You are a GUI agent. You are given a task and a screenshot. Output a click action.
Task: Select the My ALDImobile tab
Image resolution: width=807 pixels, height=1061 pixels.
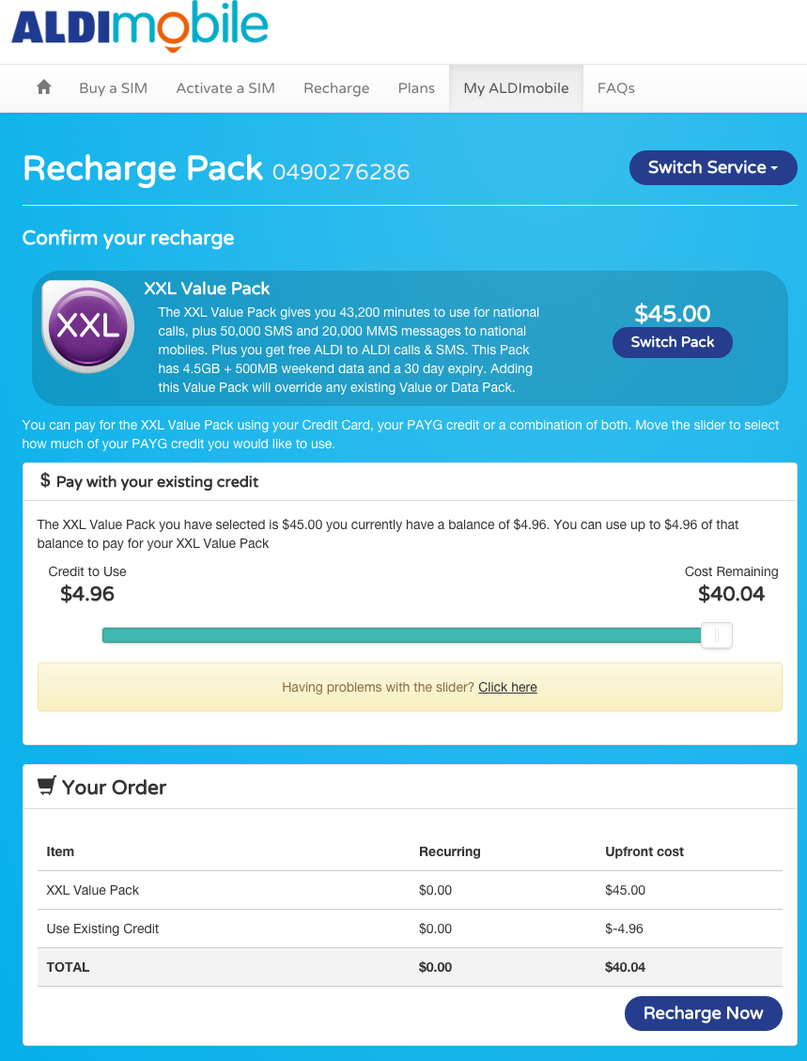516,88
